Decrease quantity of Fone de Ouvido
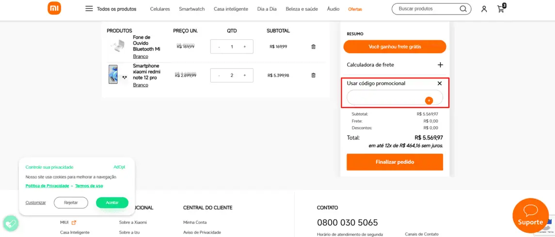555x237 pixels. tap(219, 47)
